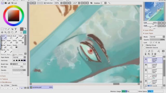
Task: Choose the Eraser tool
Action: (x=10, y=42)
